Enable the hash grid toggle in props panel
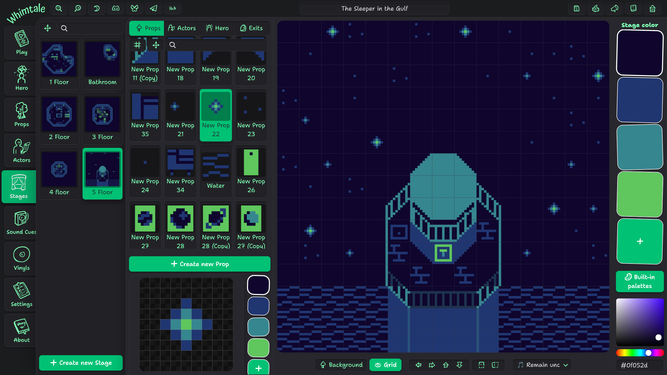 137,45
